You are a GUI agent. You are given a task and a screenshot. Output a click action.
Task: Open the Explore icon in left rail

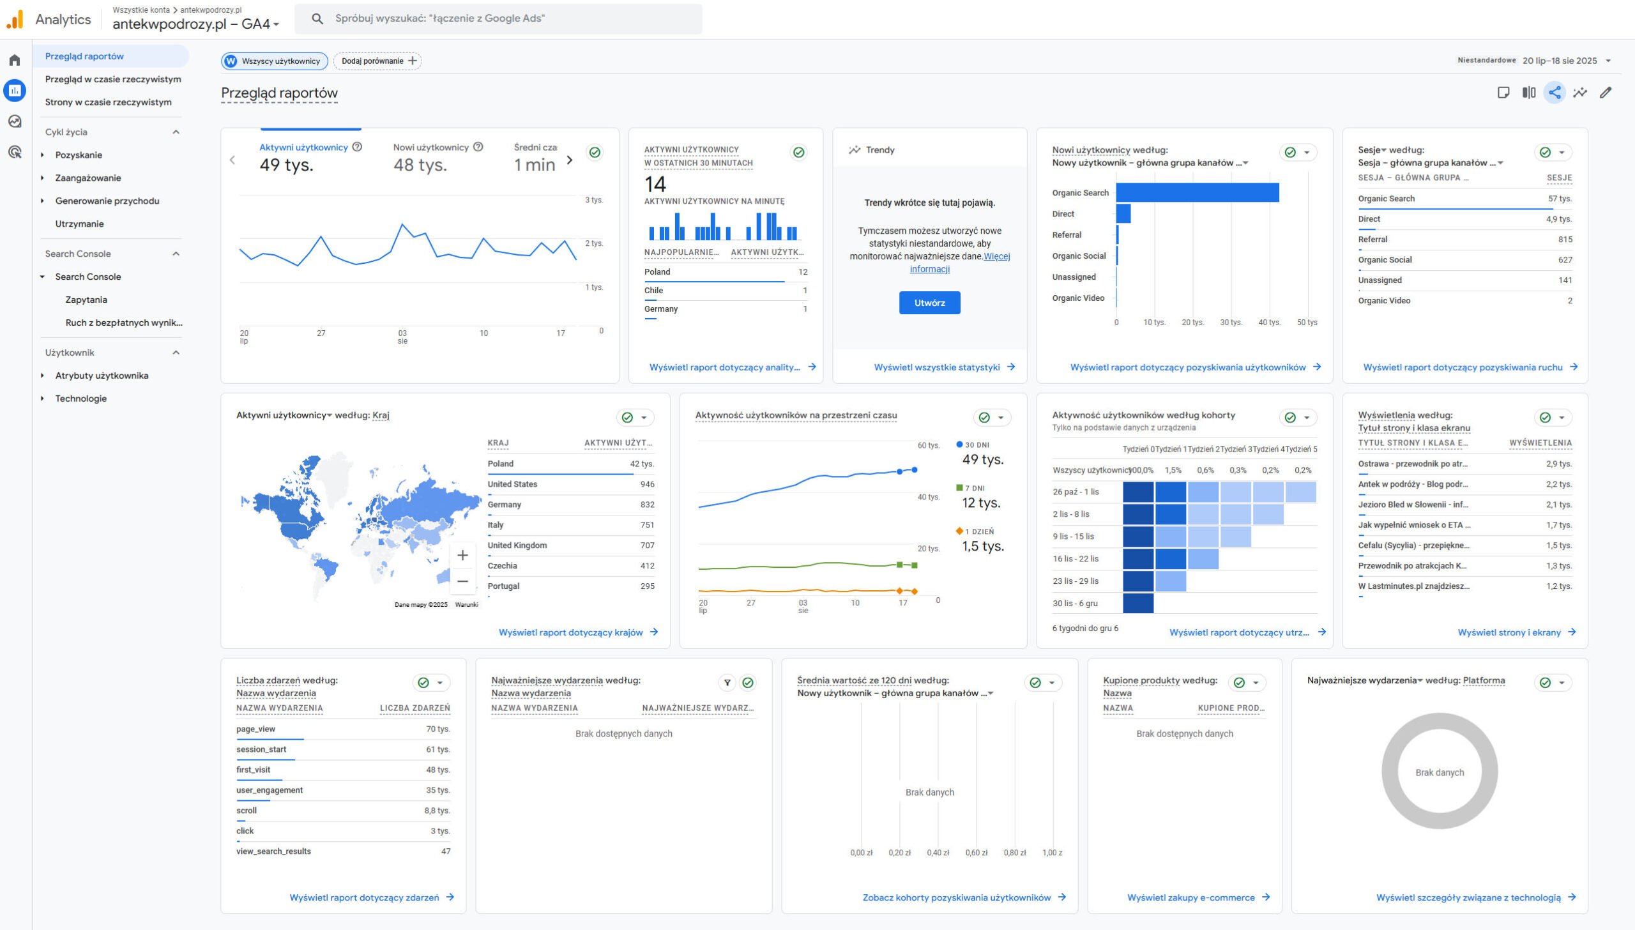[15, 121]
